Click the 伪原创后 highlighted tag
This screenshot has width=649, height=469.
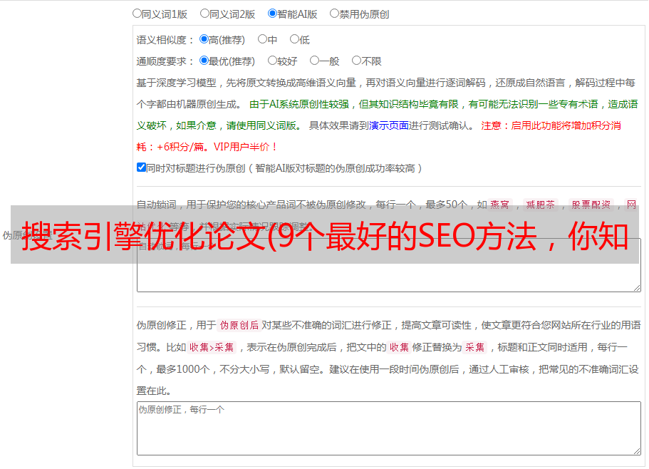239,325
